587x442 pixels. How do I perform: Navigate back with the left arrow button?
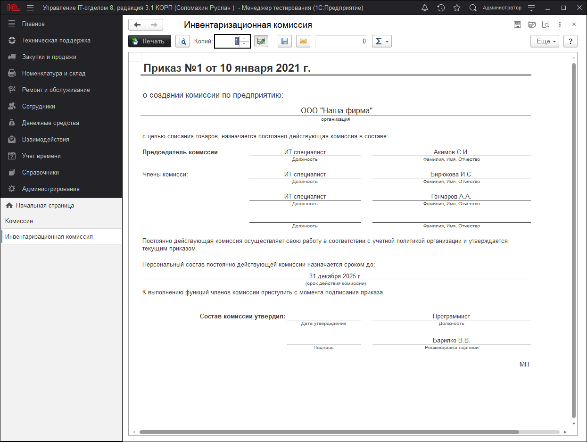coord(137,25)
